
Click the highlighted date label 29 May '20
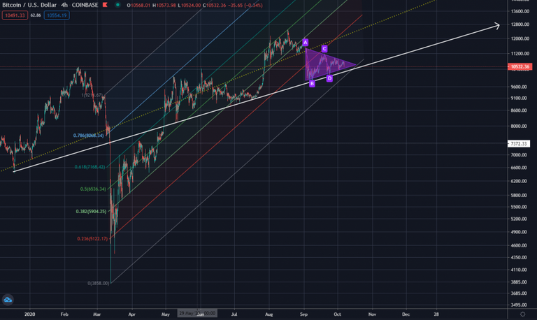click(x=197, y=313)
